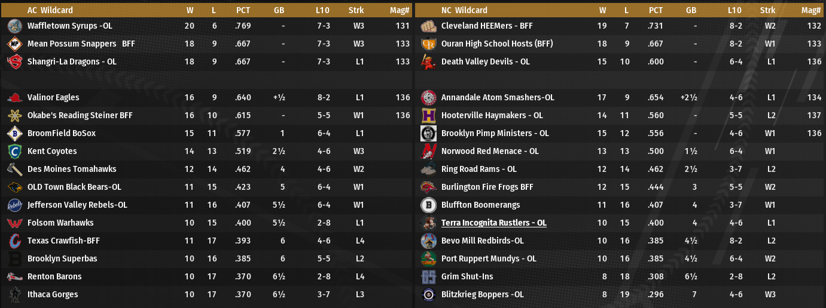Click the AC Wildcard Mag# column header
826x308 pixels.
click(x=403, y=10)
